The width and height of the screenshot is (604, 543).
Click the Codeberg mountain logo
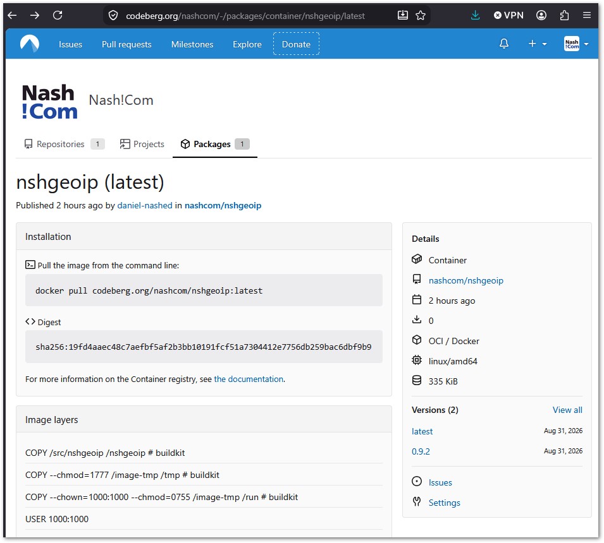(30, 44)
